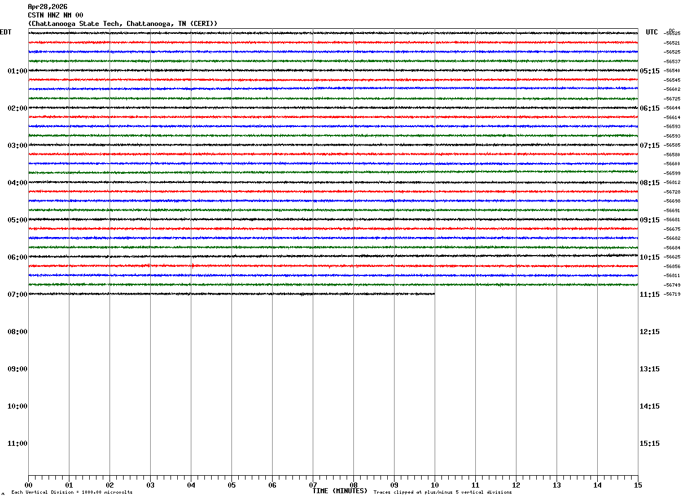Click the DC offset value -56602
Screen dimensions: 683x500
(x=672, y=89)
